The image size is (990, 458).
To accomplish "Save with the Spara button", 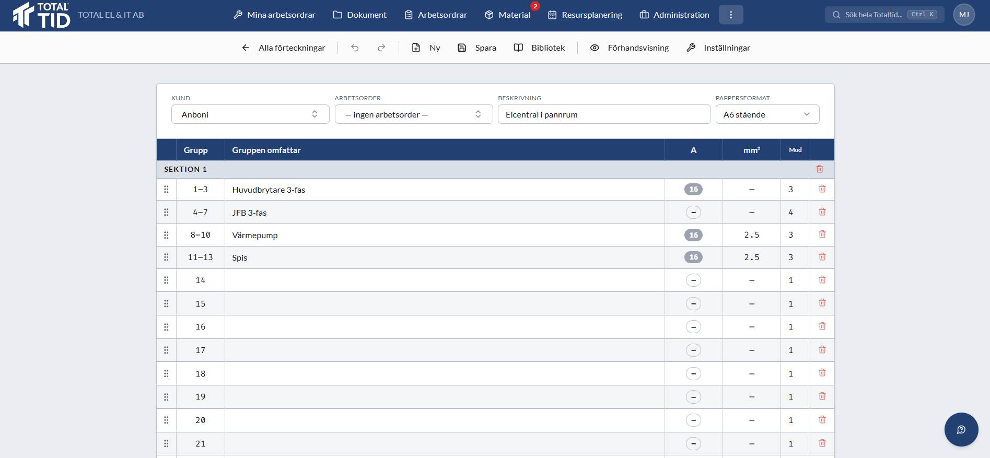I will coord(476,48).
